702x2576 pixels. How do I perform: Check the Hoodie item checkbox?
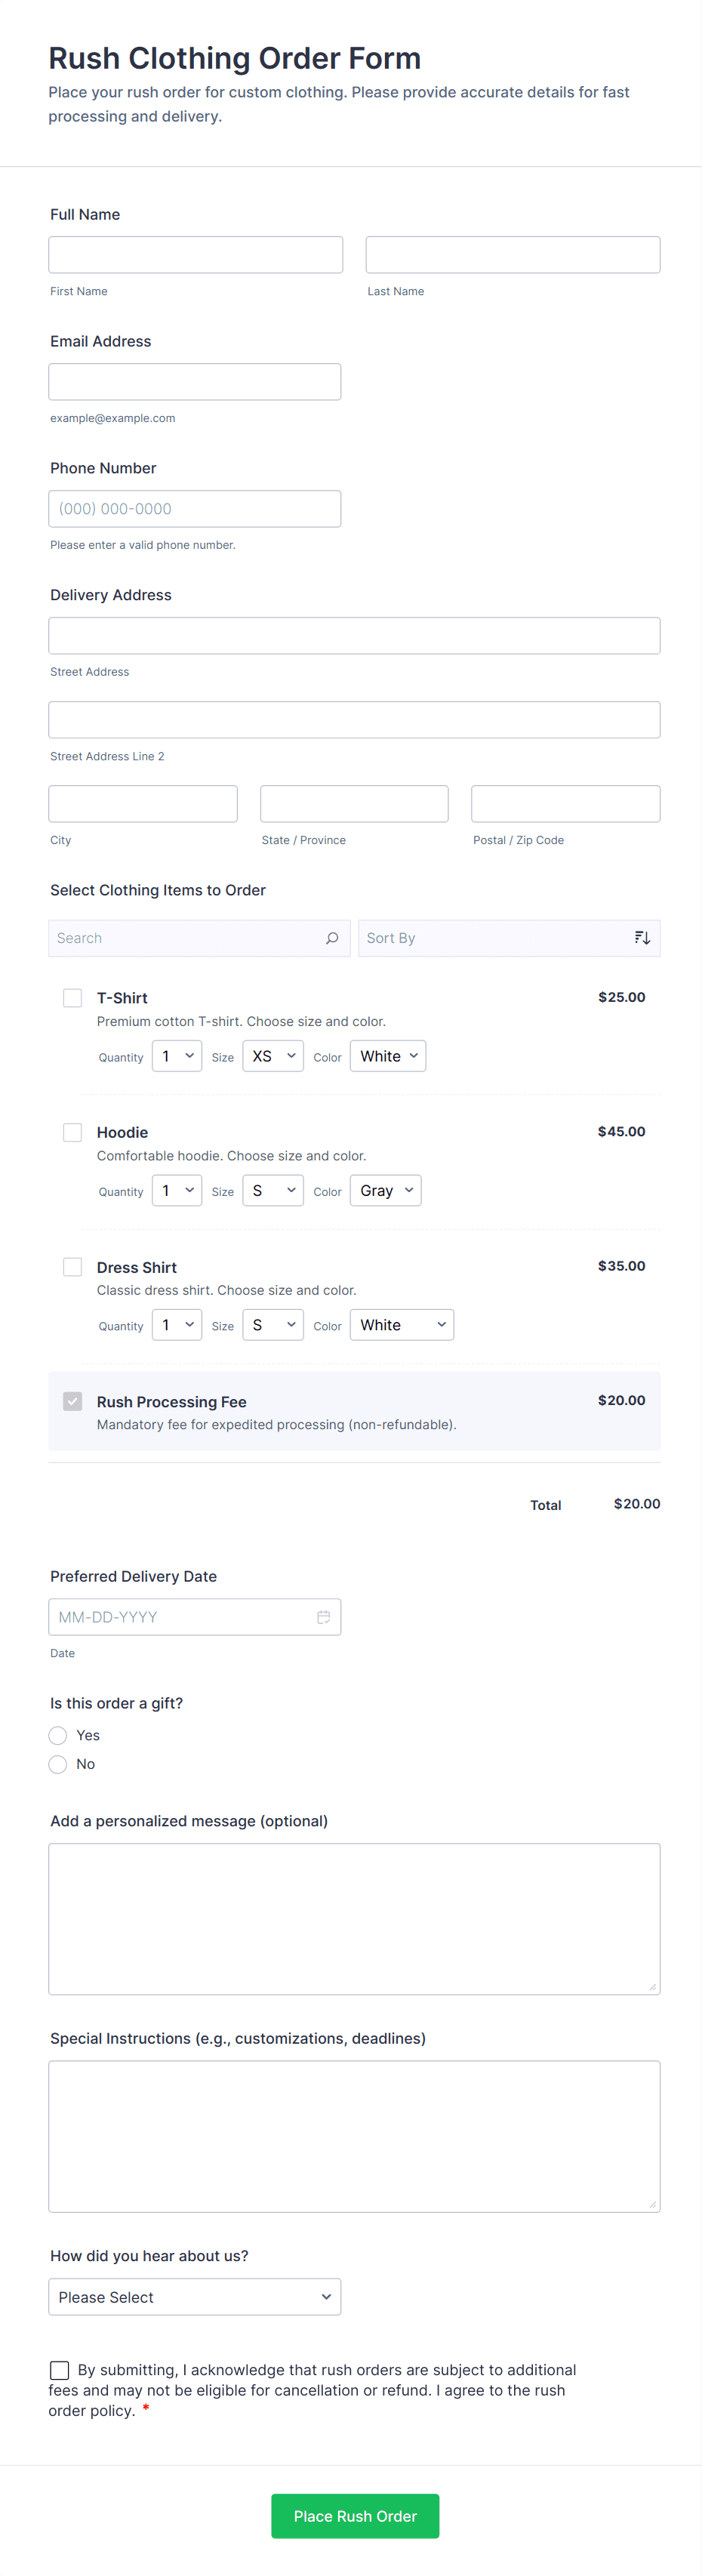(73, 1132)
